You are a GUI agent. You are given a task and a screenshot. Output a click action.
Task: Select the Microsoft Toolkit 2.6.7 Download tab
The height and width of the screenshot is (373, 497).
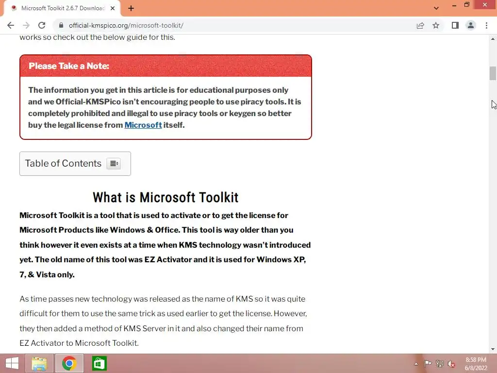63,8
